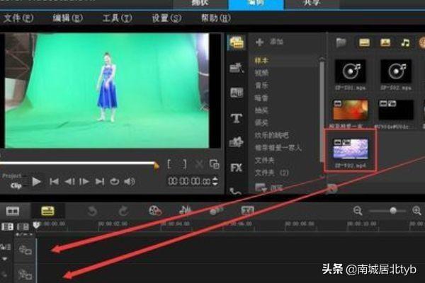Click the Play button in preview
The image size is (425, 283).
point(37,182)
